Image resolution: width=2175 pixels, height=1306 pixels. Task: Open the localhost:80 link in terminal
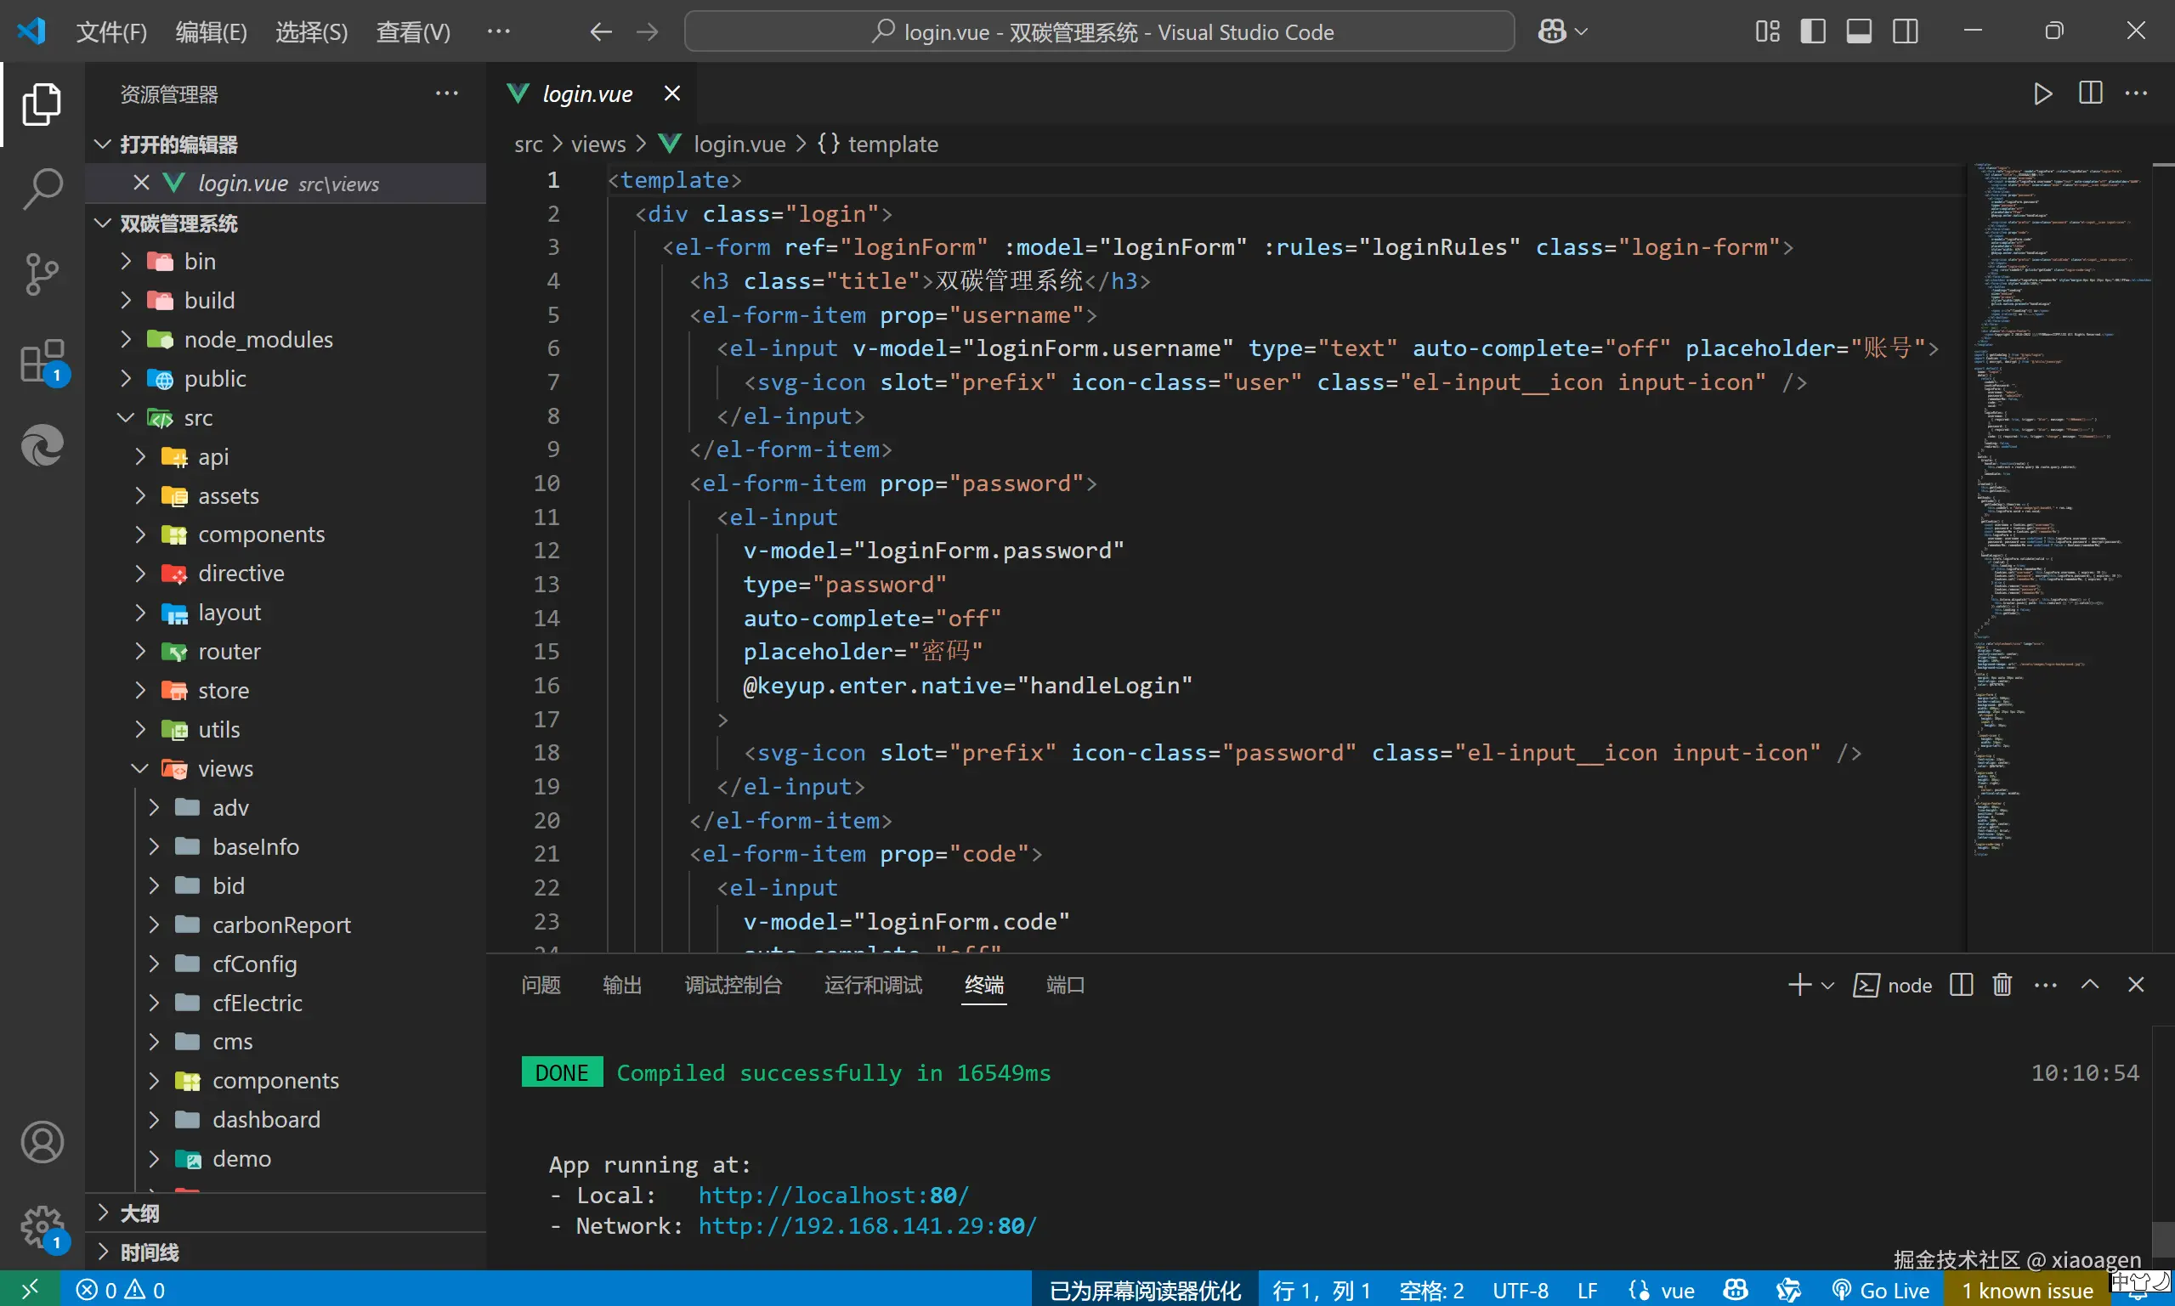coord(833,1195)
